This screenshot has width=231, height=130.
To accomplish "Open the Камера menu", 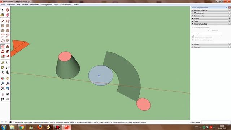I will coord(25,5).
